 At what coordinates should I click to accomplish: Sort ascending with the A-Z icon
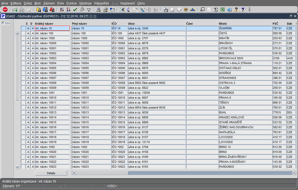(62, 10)
